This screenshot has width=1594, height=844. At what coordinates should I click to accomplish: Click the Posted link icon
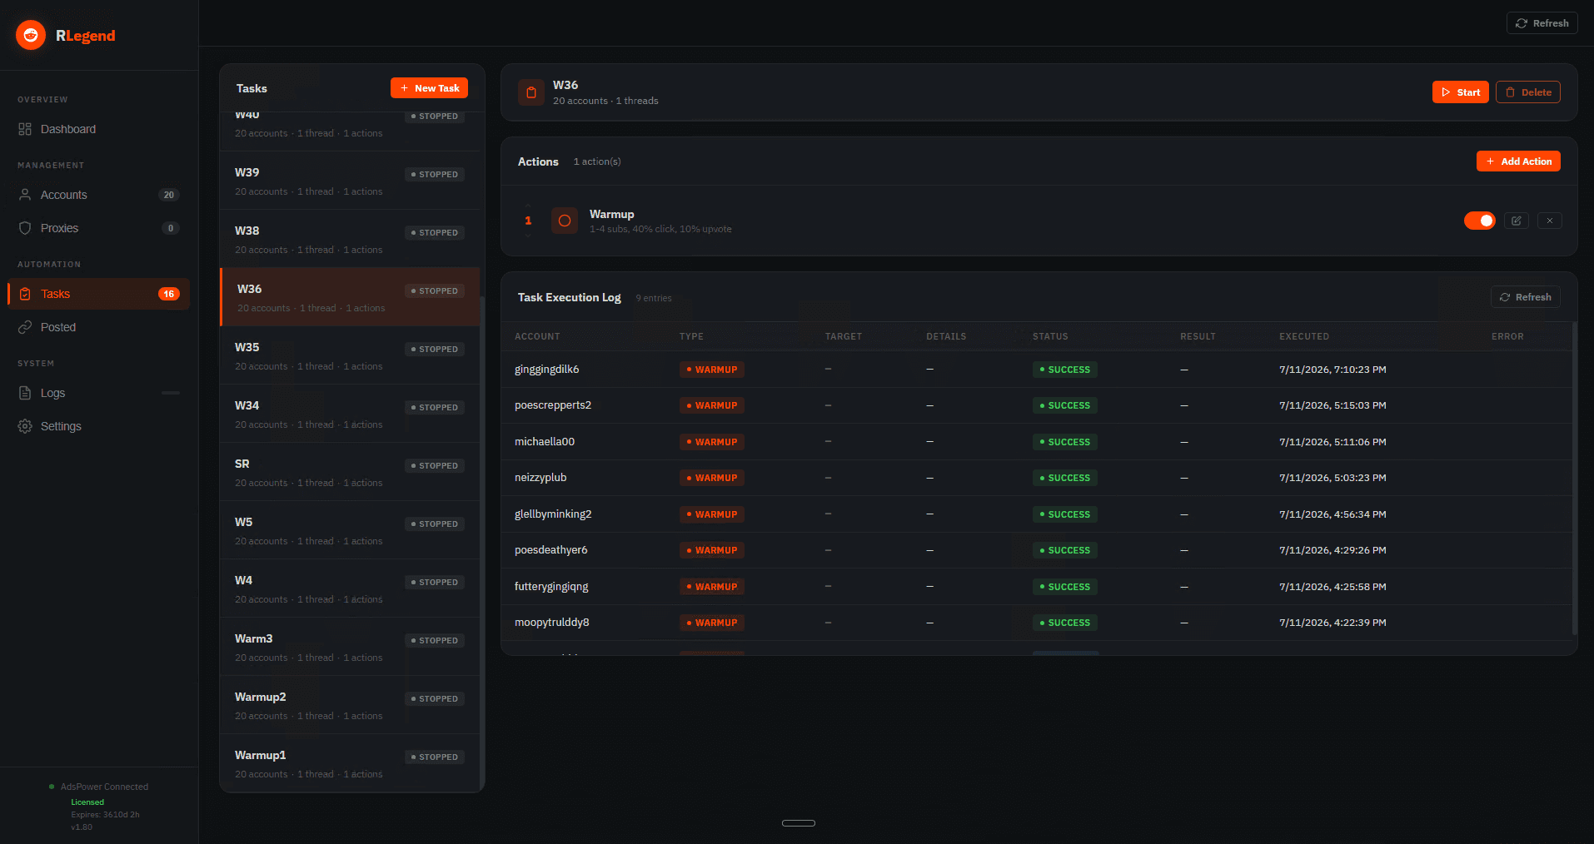click(25, 327)
